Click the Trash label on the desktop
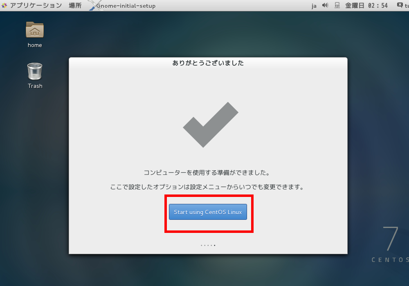 tap(35, 86)
